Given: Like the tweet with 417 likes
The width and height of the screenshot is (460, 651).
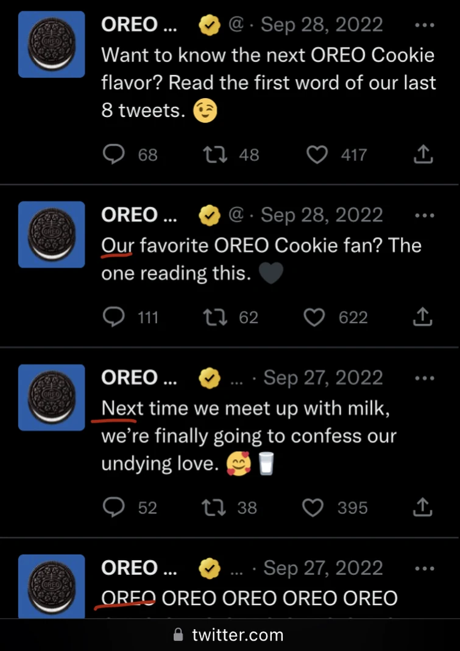Looking at the screenshot, I should [317, 155].
